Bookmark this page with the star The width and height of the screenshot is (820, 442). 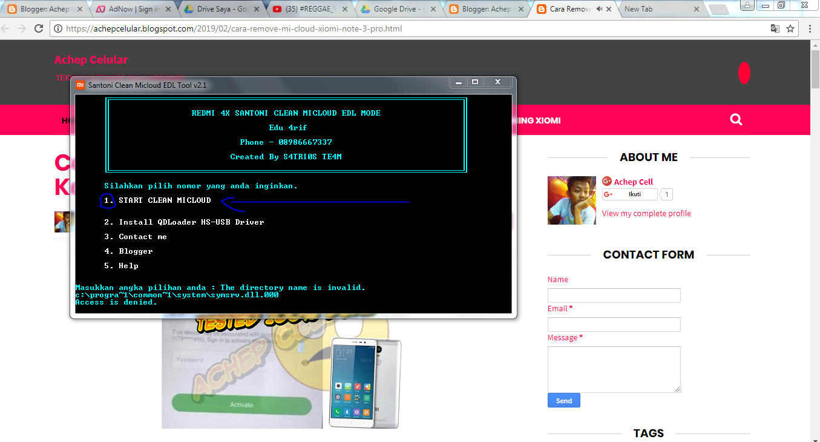click(790, 28)
